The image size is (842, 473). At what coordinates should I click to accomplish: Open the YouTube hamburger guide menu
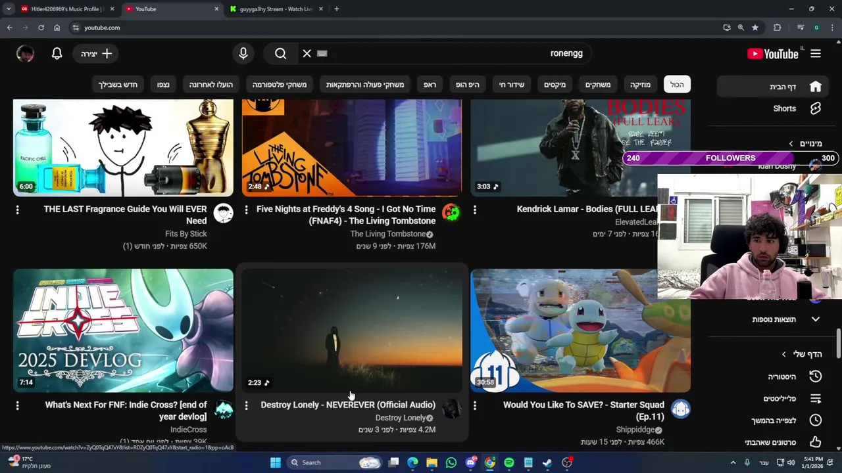(x=816, y=54)
